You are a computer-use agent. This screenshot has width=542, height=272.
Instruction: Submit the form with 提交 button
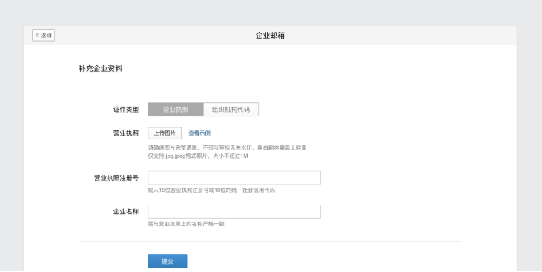click(x=168, y=262)
